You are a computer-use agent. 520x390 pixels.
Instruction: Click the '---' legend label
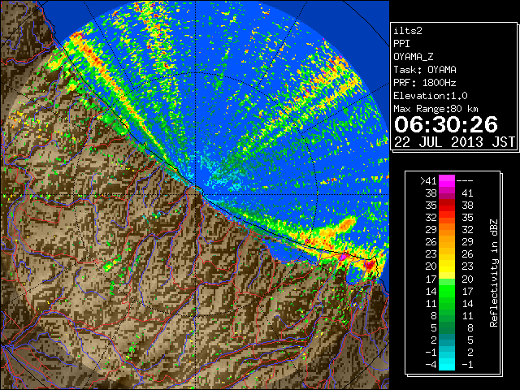tap(465, 181)
